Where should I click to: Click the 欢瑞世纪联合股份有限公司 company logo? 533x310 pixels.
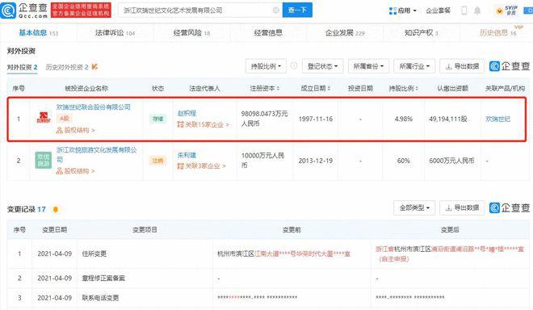pyautogui.click(x=44, y=118)
